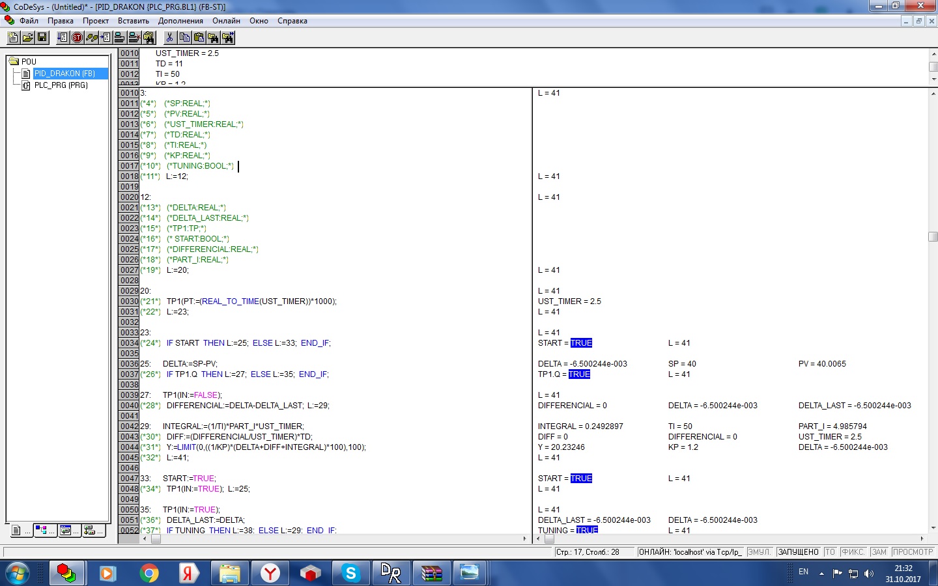Screen dimensions: 938x586
Task: Select PLC_PRG (PRG) in the POU tree
Action: click(x=61, y=85)
